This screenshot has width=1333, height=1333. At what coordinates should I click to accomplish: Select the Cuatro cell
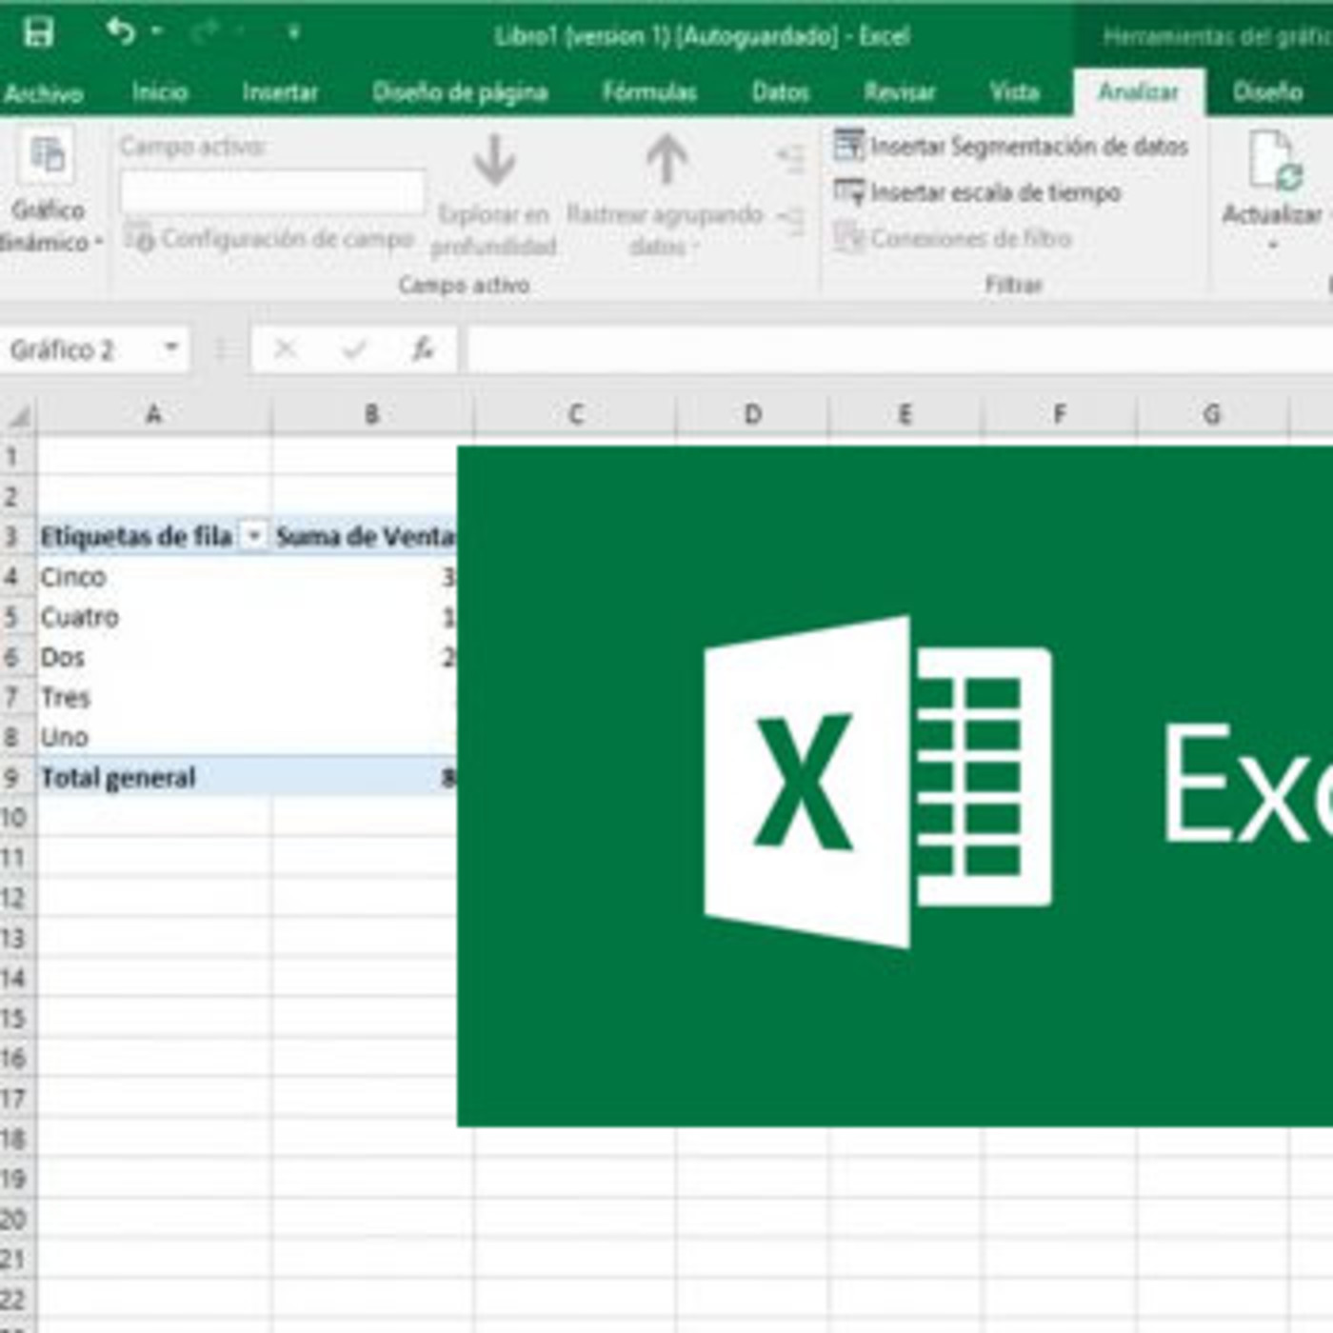click(154, 617)
